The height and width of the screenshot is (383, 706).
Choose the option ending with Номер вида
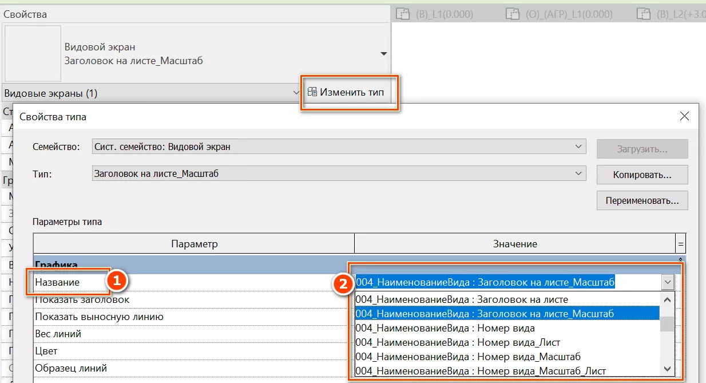point(445,328)
